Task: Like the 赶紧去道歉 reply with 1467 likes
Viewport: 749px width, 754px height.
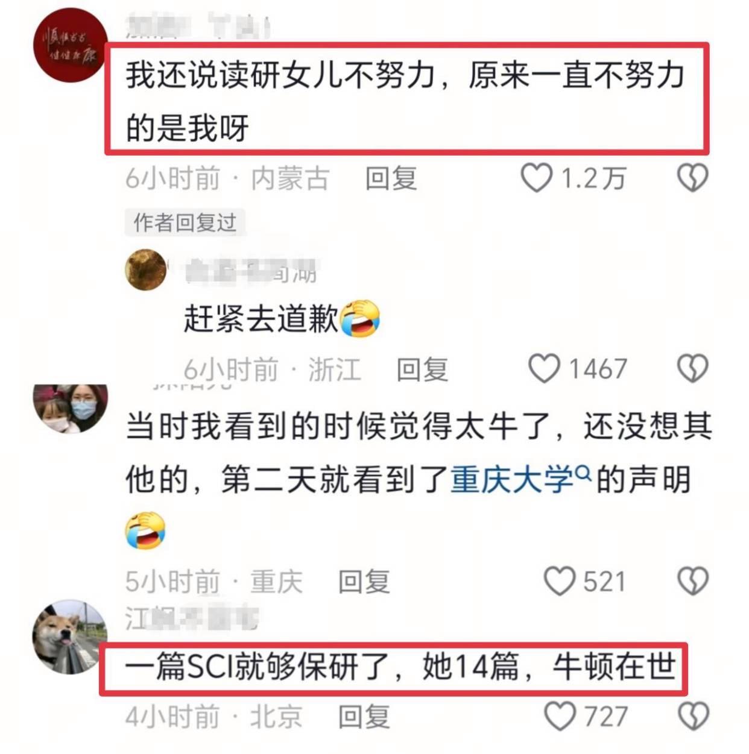Action: 544,368
